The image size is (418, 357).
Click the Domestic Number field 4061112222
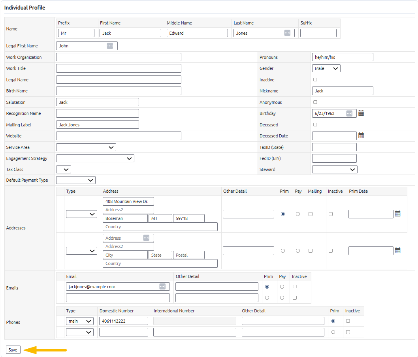tap(123, 321)
